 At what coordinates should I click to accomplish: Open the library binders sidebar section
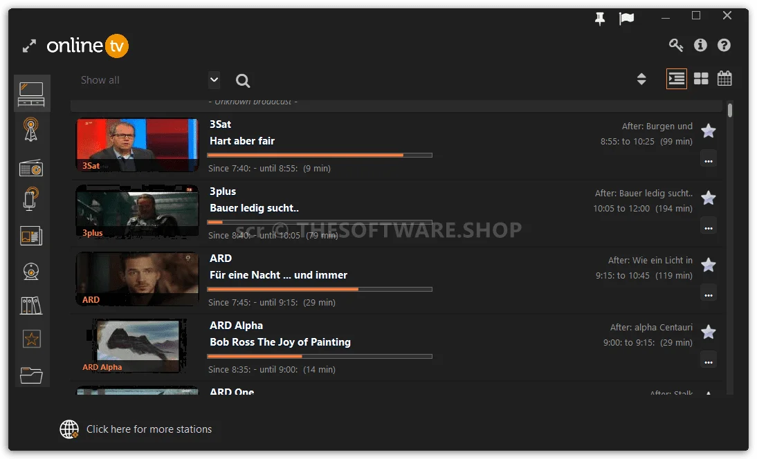pyautogui.click(x=31, y=306)
